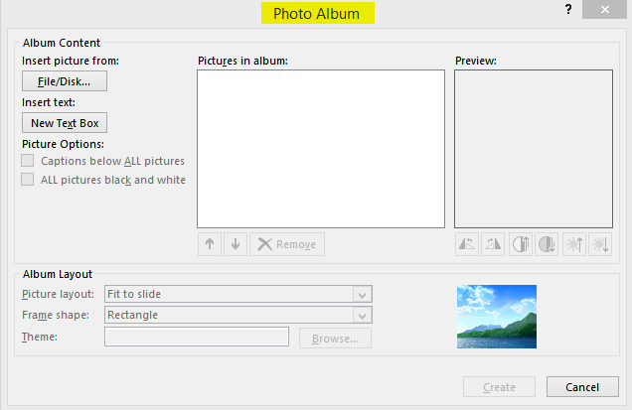This screenshot has height=410, width=632.
Task: Cancel the Photo Album dialog
Action: (582, 387)
